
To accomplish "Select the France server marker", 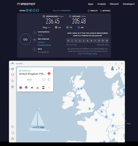I will [96, 120].
